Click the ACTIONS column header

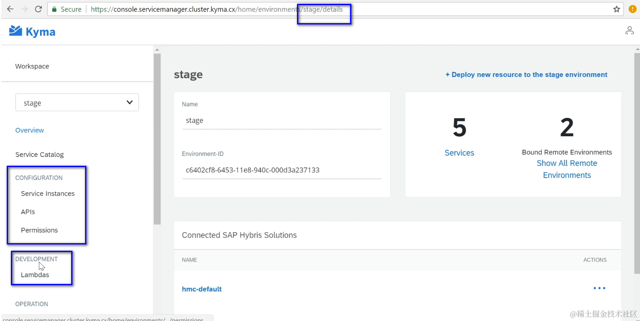(x=595, y=260)
